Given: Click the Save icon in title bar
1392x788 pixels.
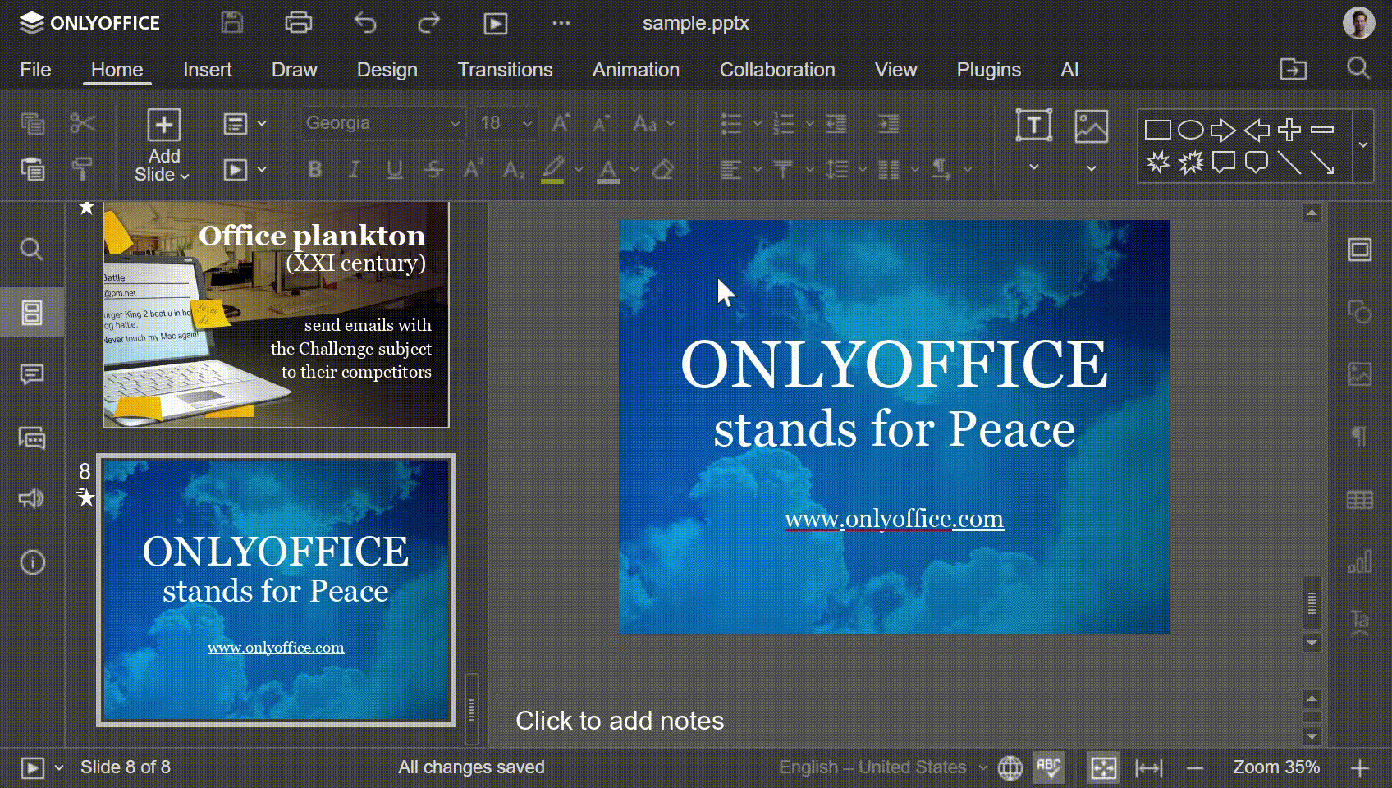Looking at the screenshot, I should tap(232, 23).
